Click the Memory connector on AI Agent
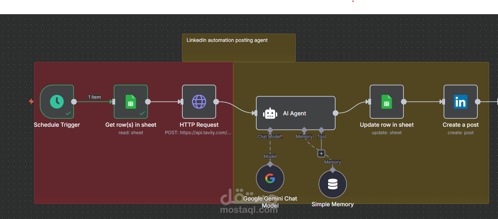This screenshot has width=498, height=219. pos(304,130)
